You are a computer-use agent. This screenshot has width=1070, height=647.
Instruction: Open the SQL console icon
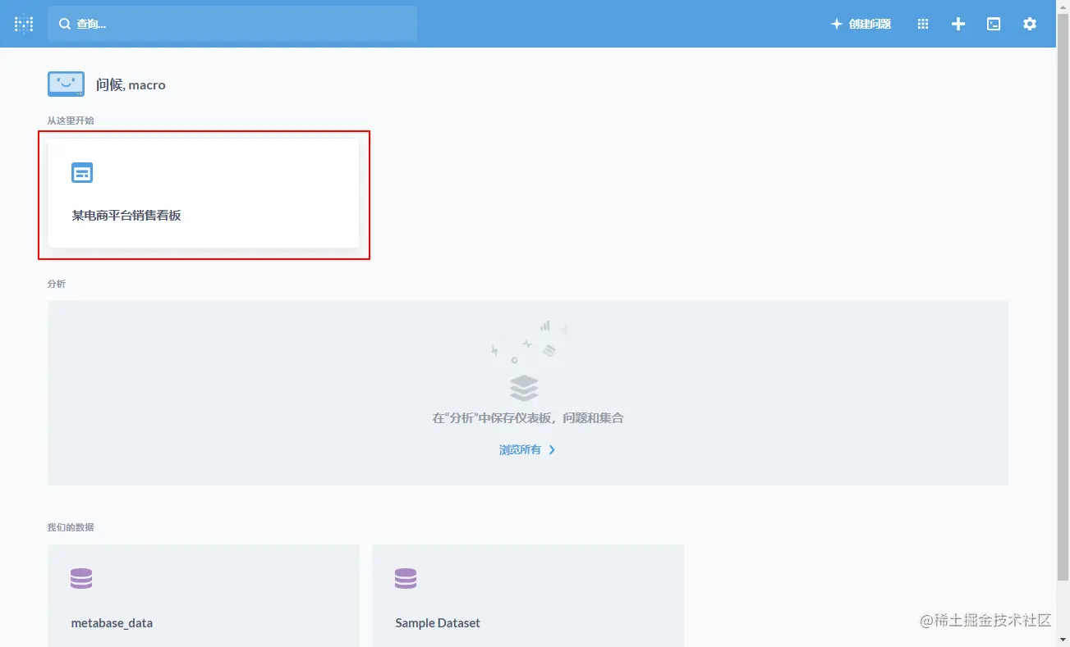pyautogui.click(x=994, y=24)
